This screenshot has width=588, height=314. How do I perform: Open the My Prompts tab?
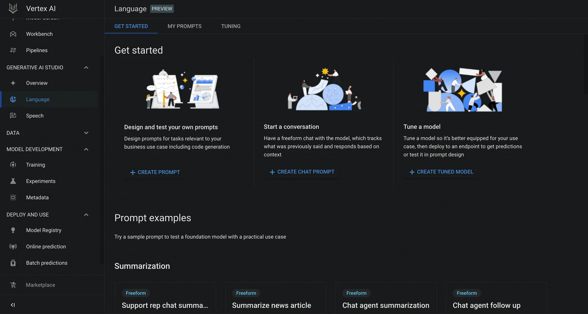[184, 26]
